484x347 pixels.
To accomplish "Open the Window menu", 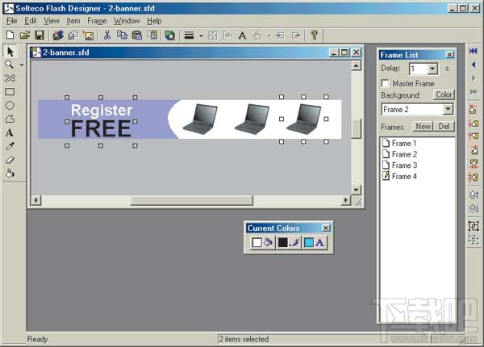I will 127,21.
